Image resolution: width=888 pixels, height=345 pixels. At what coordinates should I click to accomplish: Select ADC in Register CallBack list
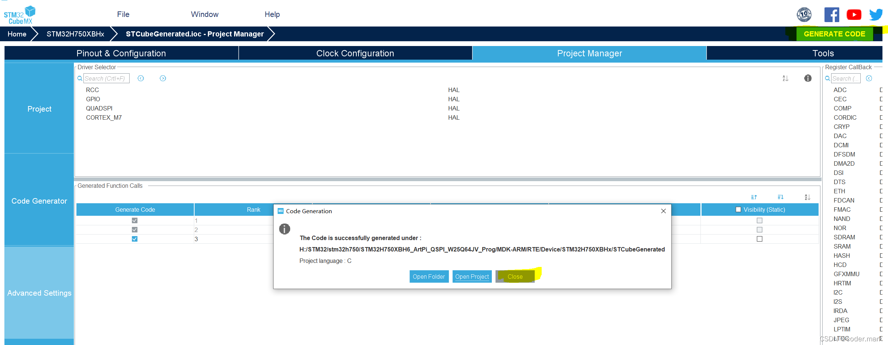click(840, 90)
